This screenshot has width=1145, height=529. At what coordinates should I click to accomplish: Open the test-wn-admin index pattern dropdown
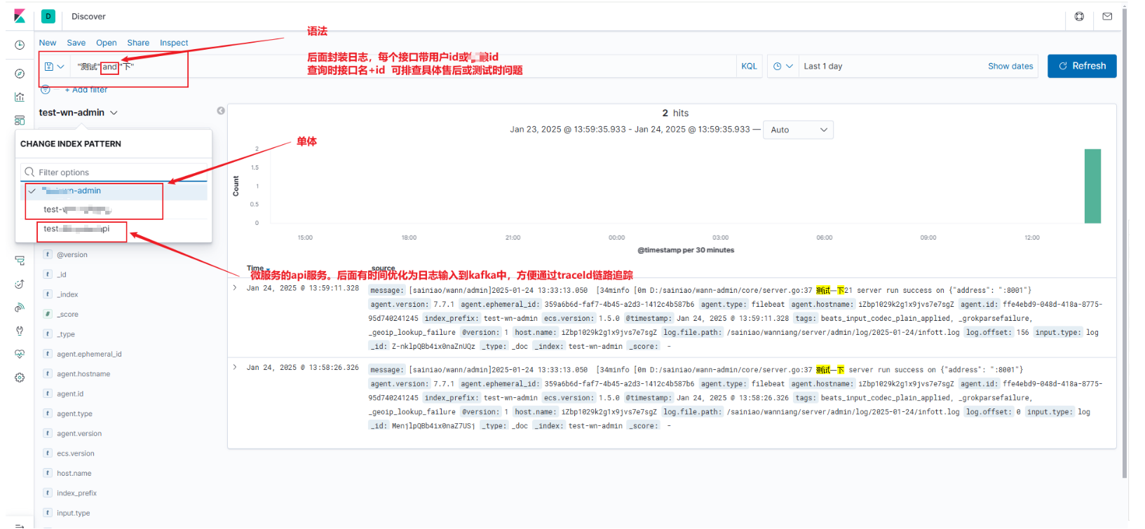[79, 113]
